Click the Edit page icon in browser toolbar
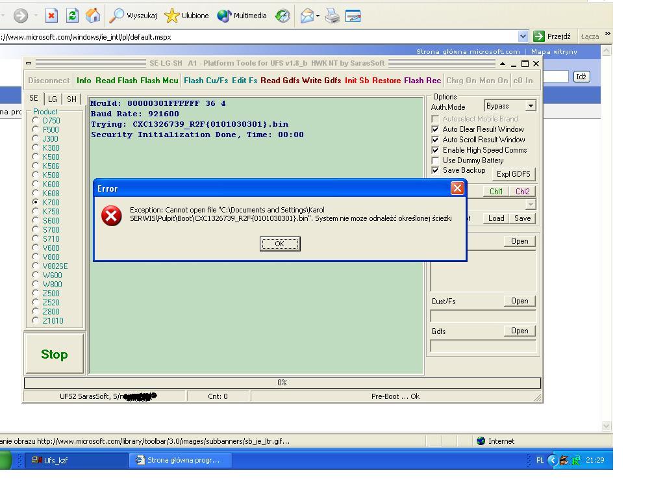Image resolution: width=665 pixels, height=499 pixels. [353, 16]
